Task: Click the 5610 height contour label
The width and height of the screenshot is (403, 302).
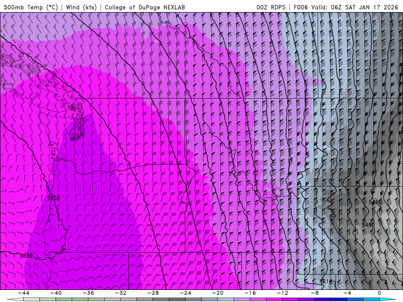Action: click(x=326, y=281)
